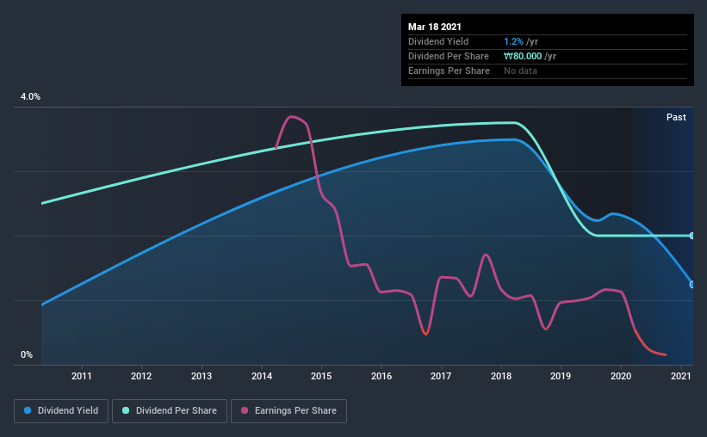The height and width of the screenshot is (437, 707).
Task: Toggle the Earnings Per Share legend button
Action: click(288, 411)
